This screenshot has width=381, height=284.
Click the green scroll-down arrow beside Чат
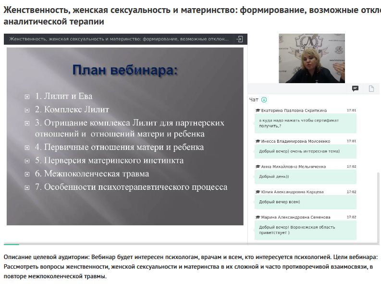pos(264,100)
